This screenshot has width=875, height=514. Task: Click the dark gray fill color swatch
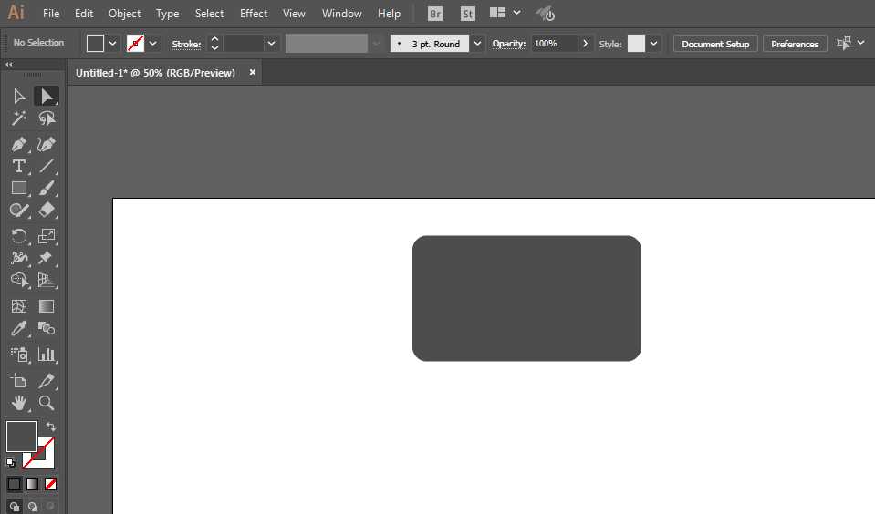22,436
